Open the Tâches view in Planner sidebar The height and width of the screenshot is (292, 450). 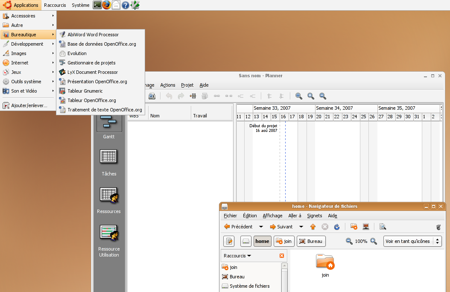click(x=109, y=163)
